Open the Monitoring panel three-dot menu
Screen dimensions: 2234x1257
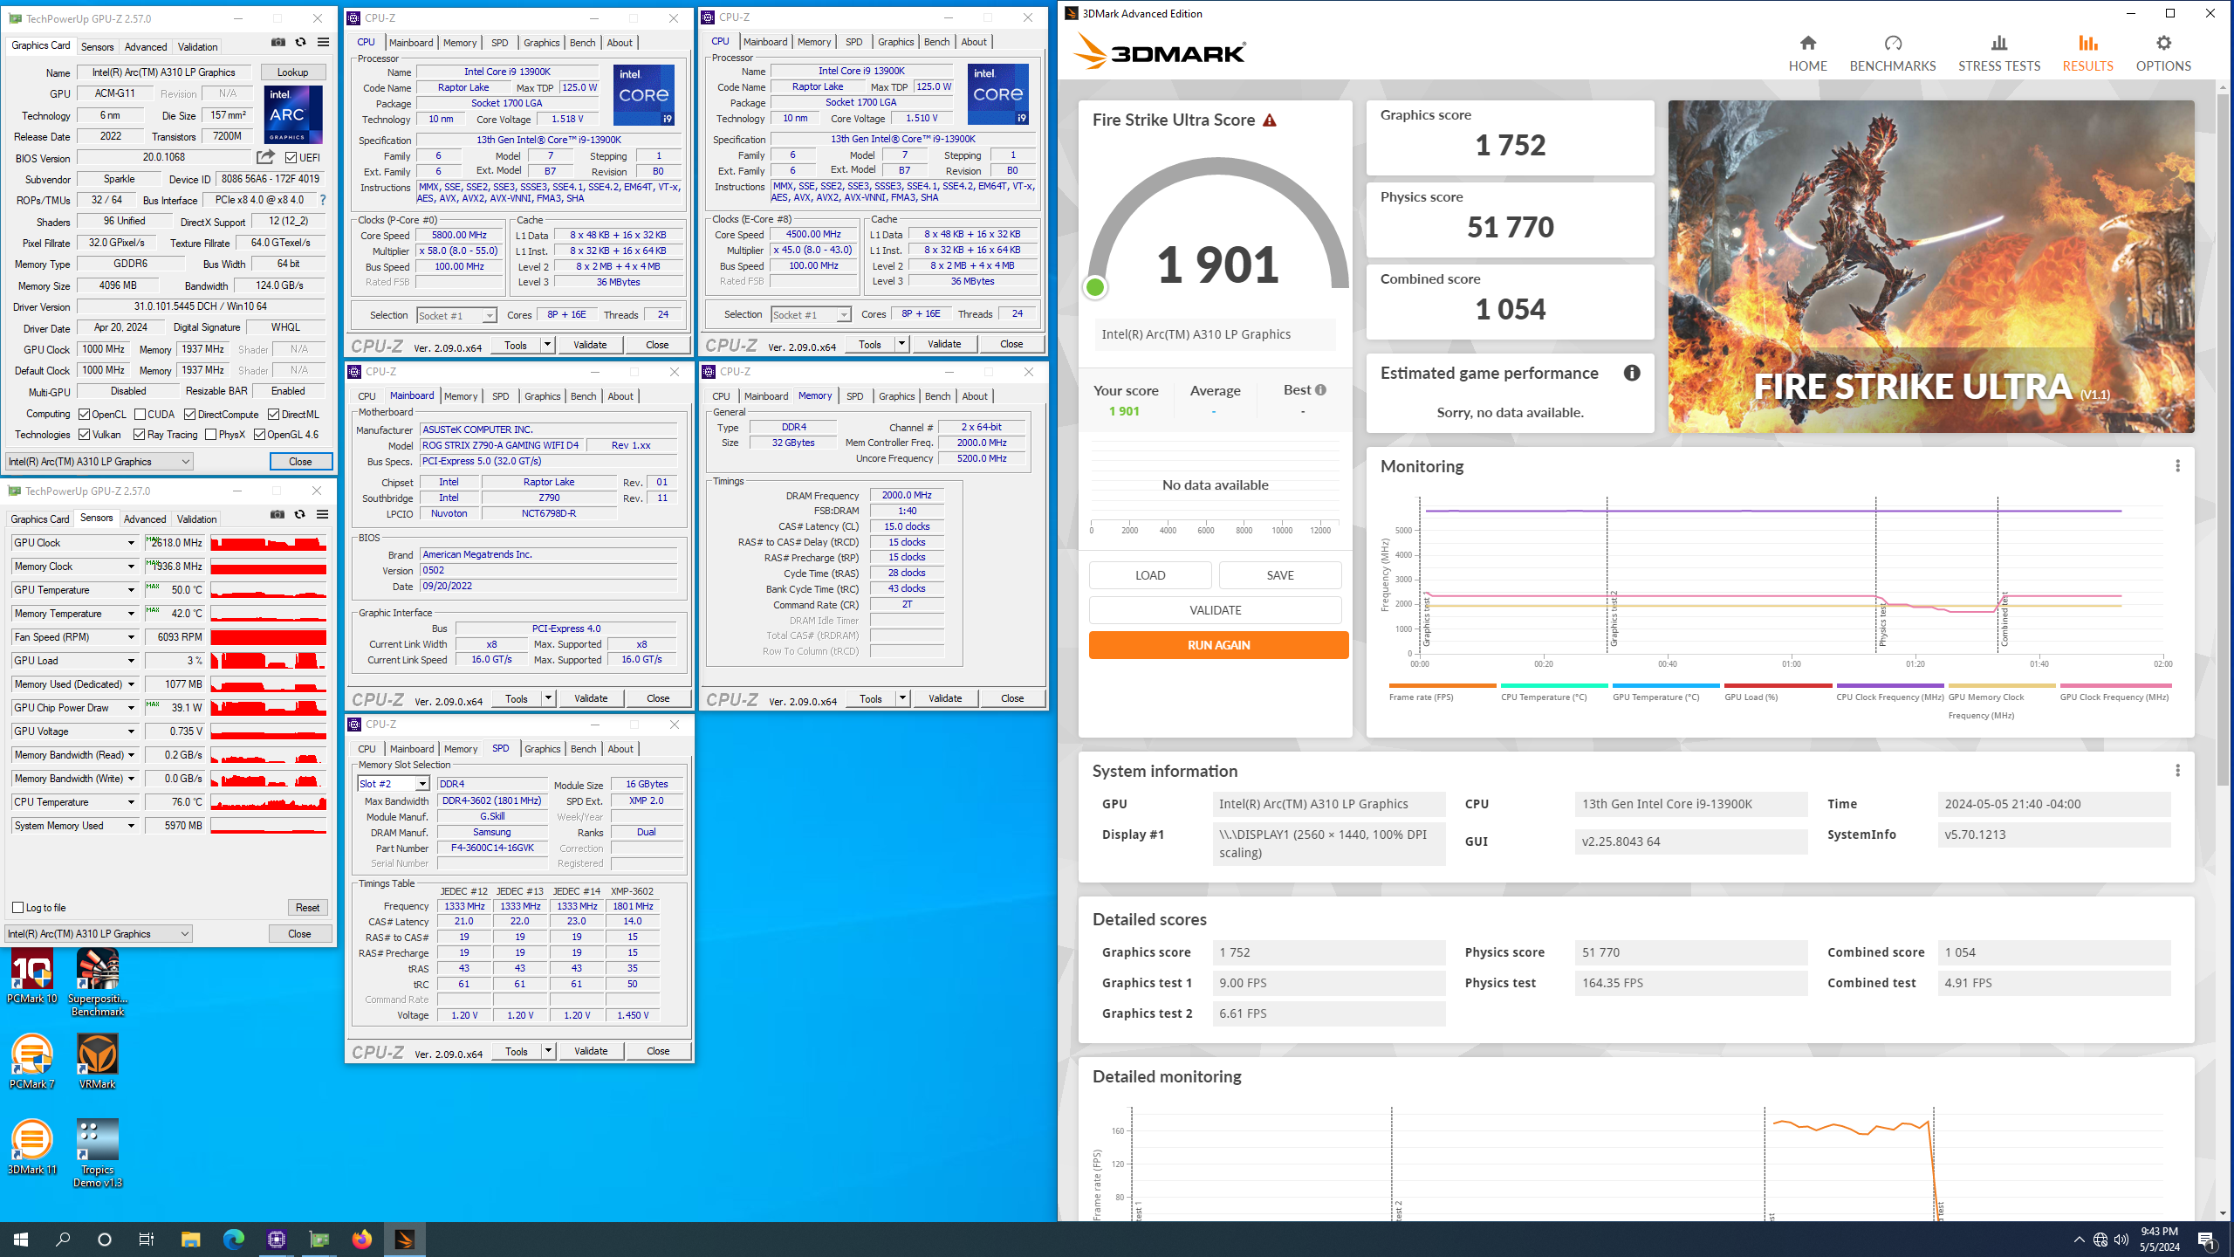2177,466
